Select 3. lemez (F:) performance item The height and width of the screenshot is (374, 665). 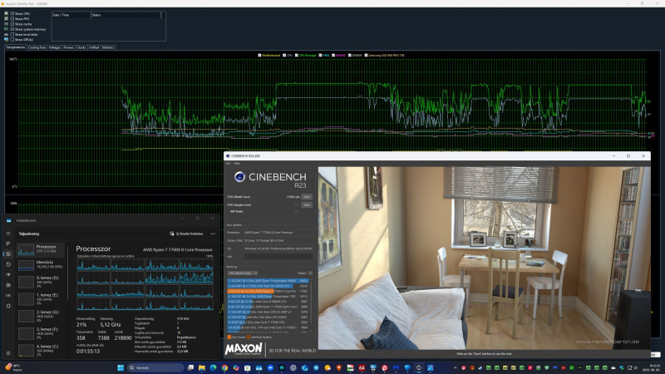[41, 332]
